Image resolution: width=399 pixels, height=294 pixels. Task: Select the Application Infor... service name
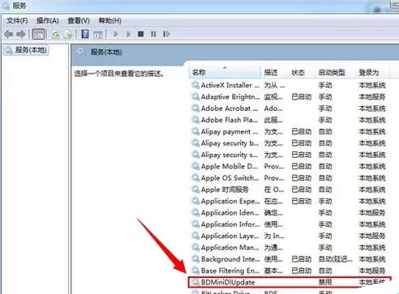(230, 224)
